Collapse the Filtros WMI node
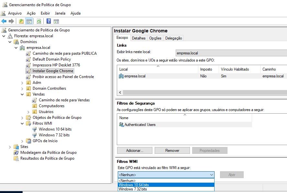 pyautogui.click(x=22, y=124)
